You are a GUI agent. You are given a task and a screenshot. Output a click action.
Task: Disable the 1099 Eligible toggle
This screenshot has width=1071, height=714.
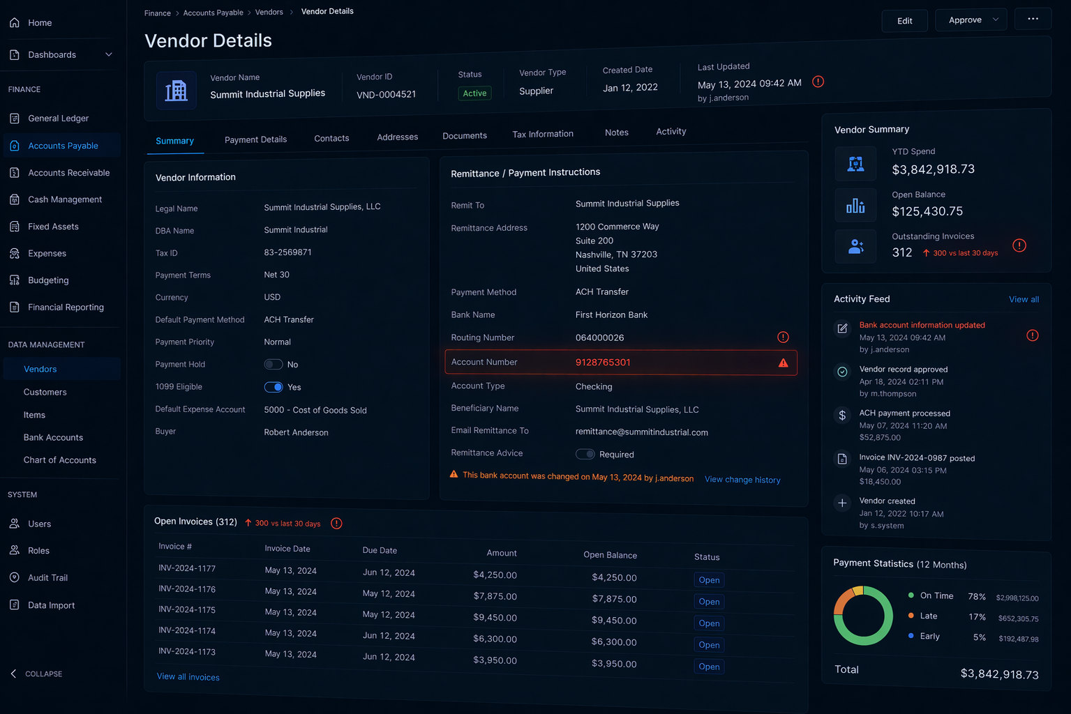point(271,387)
